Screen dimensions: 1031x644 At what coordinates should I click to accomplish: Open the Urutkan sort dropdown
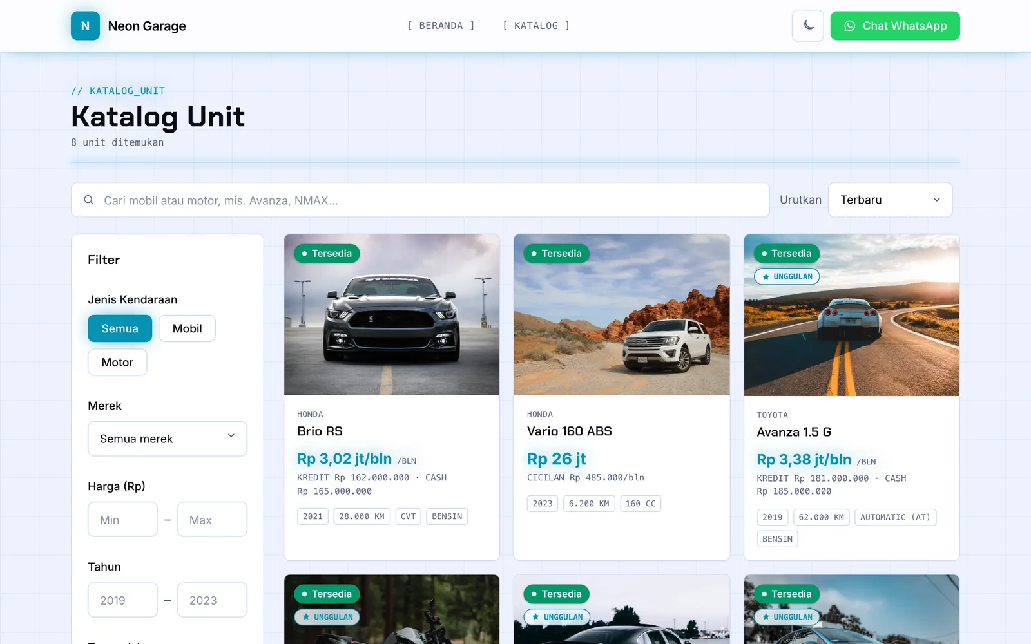[890, 200]
